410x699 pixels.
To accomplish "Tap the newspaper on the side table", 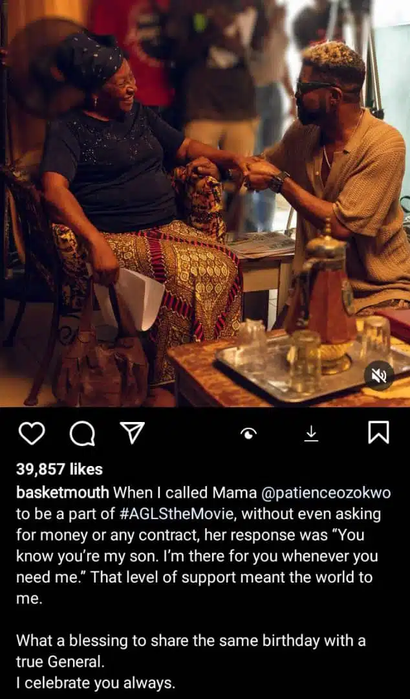I will click(x=260, y=244).
